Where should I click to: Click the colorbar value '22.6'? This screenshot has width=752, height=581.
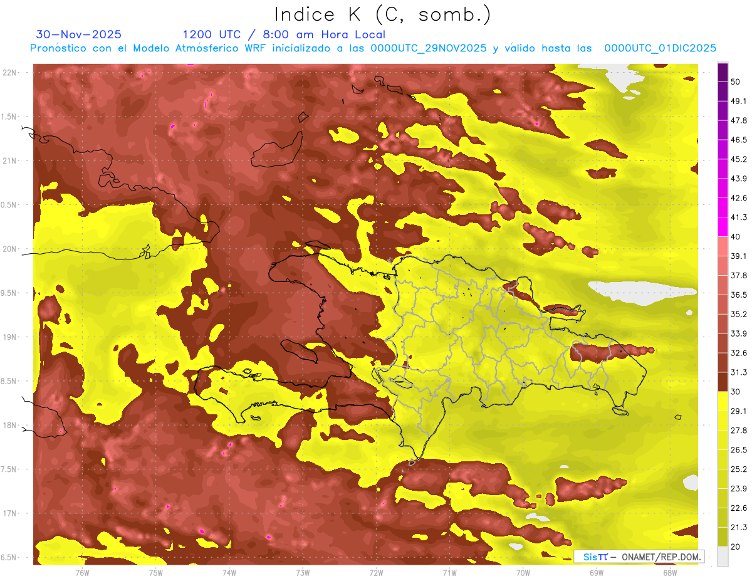tap(739, 508)
